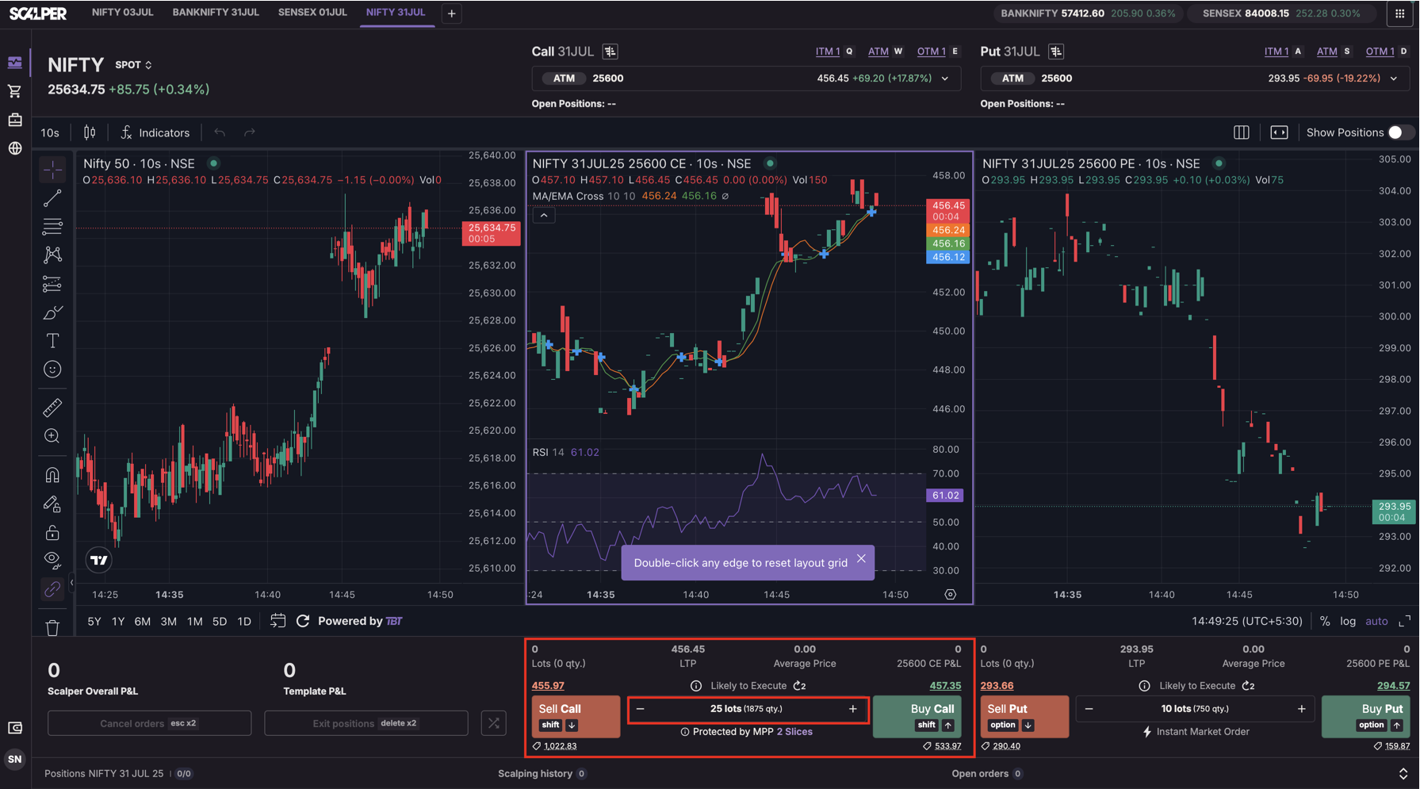Add a new tab with the plus button

point(451,13)
